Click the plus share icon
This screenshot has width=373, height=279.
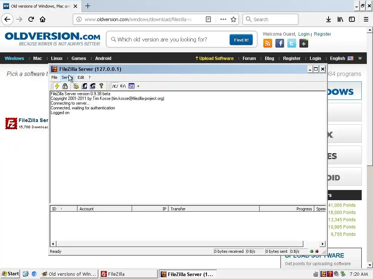pyautogui.click(x=304, y=44)
